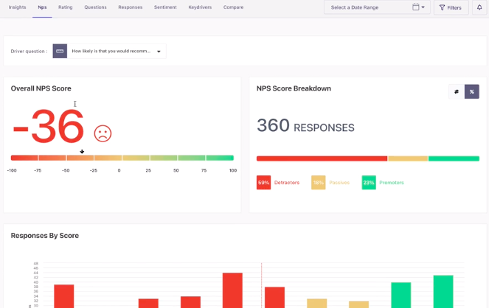Click the NPS Score Breakdown heading

[294, 88]
